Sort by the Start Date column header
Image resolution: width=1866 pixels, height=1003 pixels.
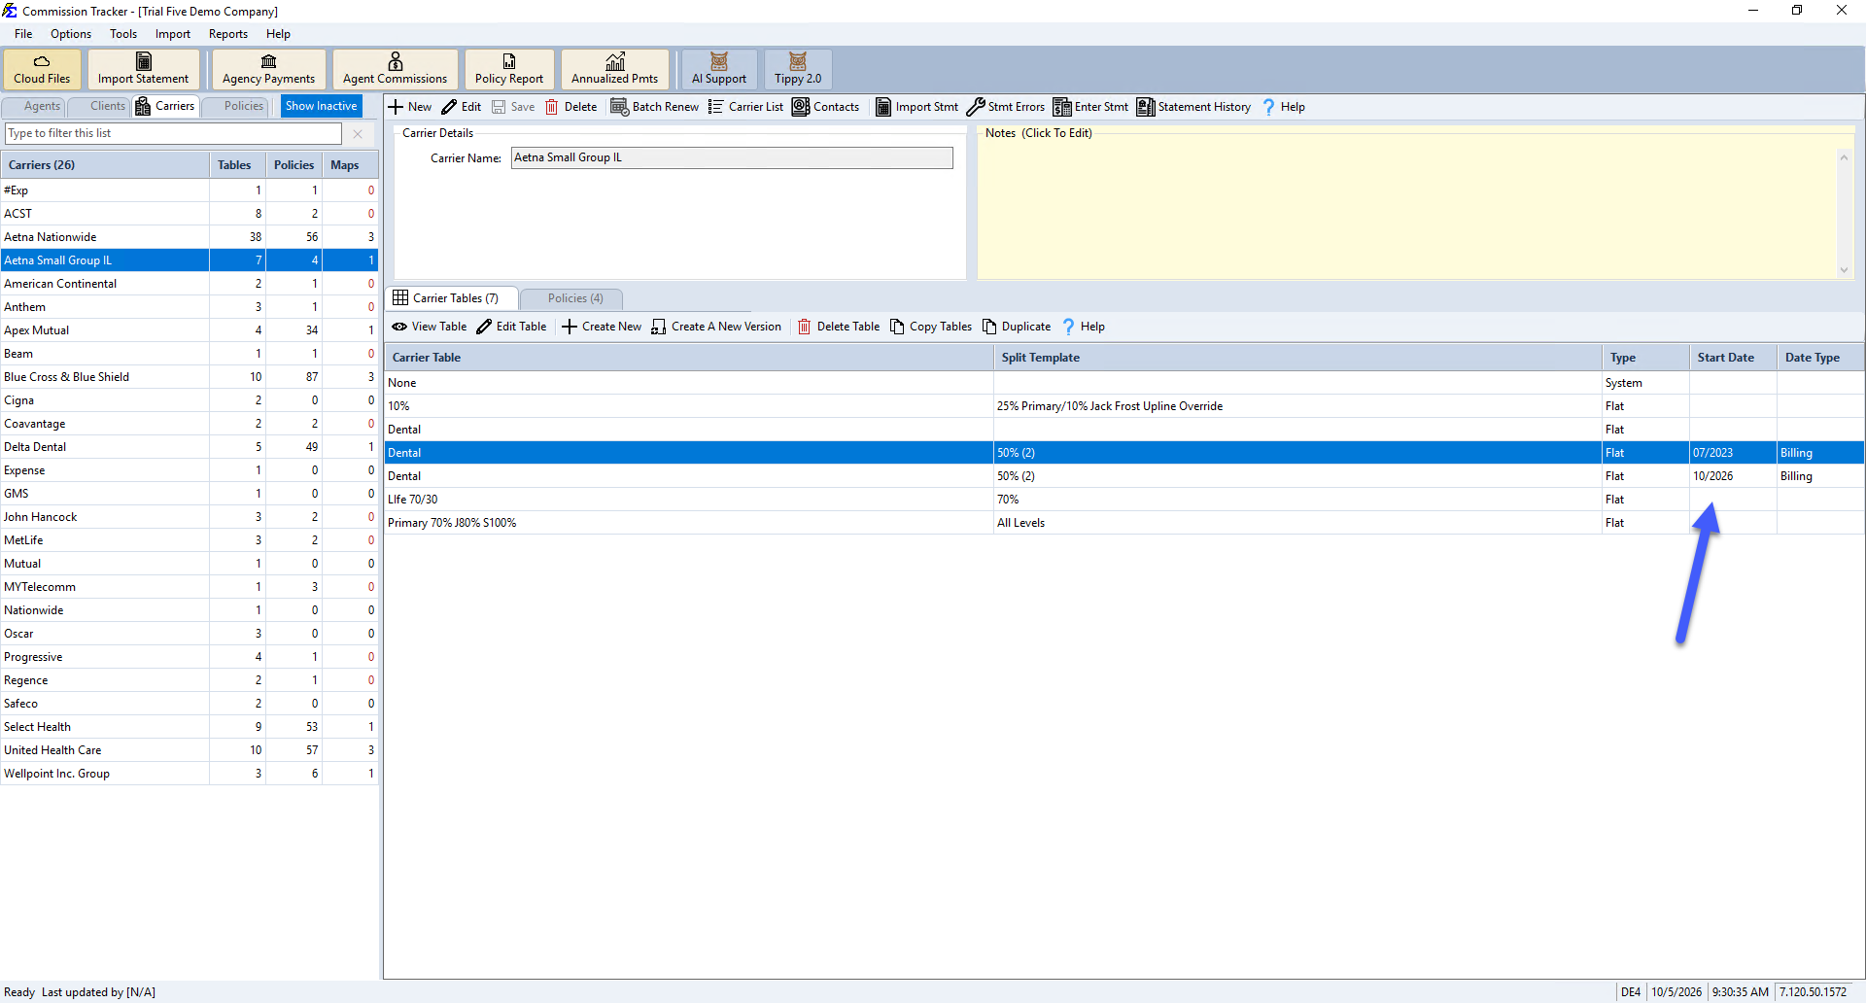1733,358
